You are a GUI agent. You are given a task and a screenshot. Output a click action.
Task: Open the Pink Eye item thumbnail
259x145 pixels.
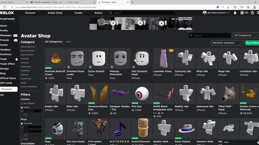coord(142,93)
